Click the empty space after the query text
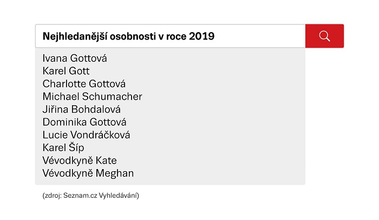This screenshot has width=379, height=220. (x=260, y=36)
